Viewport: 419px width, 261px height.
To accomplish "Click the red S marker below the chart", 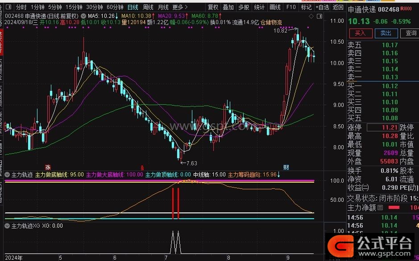I will point(142,168).
